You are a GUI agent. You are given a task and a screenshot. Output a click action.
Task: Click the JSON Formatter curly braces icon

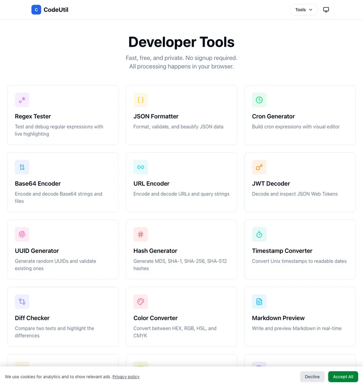pyautogui.click(x=141, y=100)
